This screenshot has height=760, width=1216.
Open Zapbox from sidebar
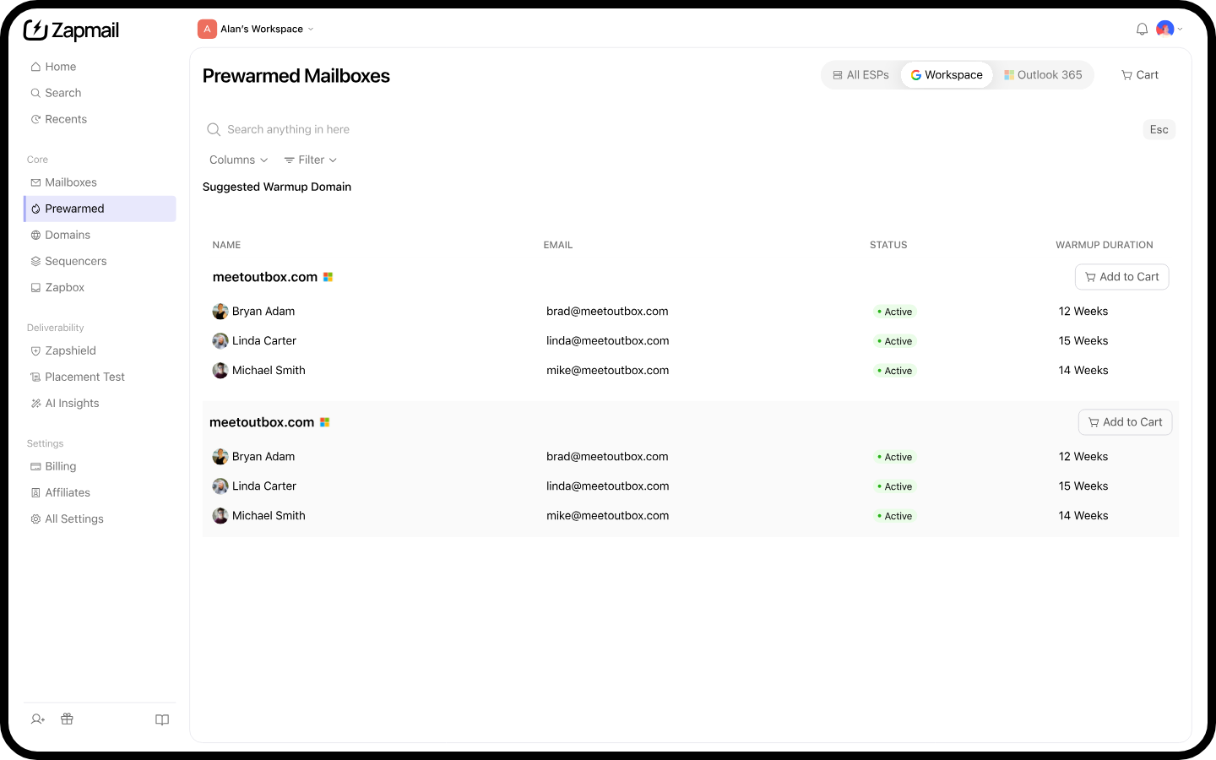[100, 287]
